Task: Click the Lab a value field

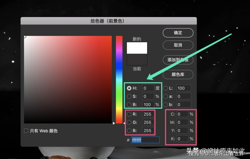Action: point(184,96)
